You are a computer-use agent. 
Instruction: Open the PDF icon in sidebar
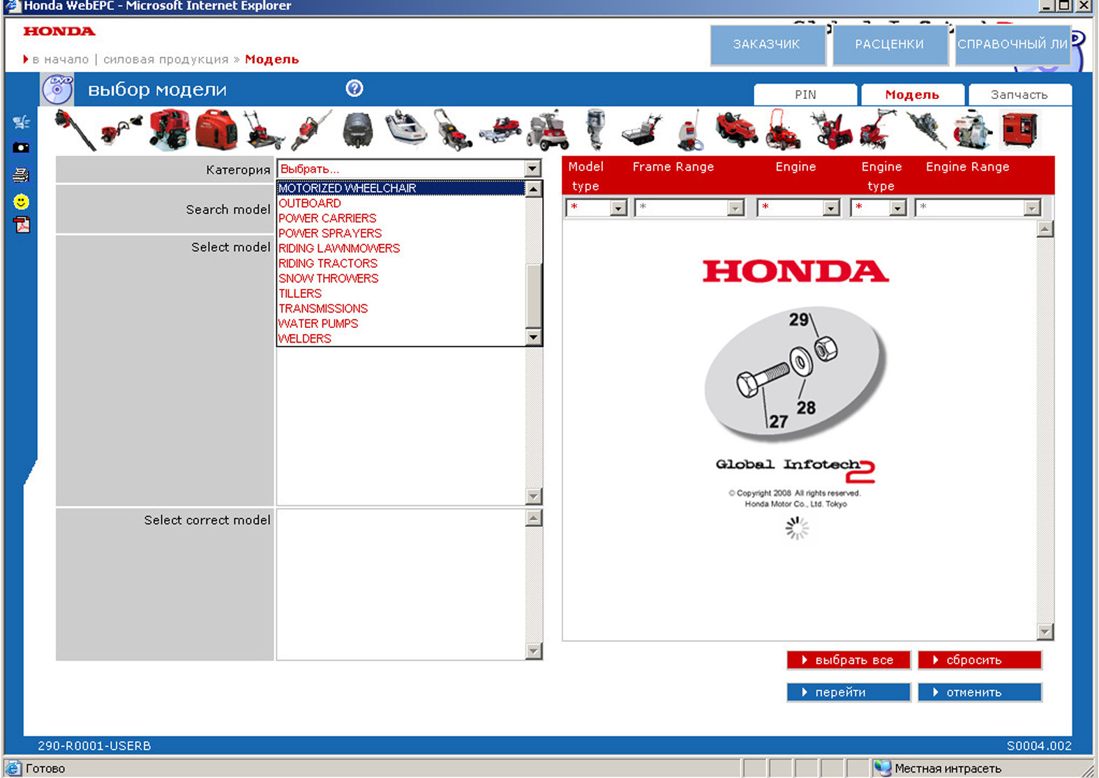22,225
